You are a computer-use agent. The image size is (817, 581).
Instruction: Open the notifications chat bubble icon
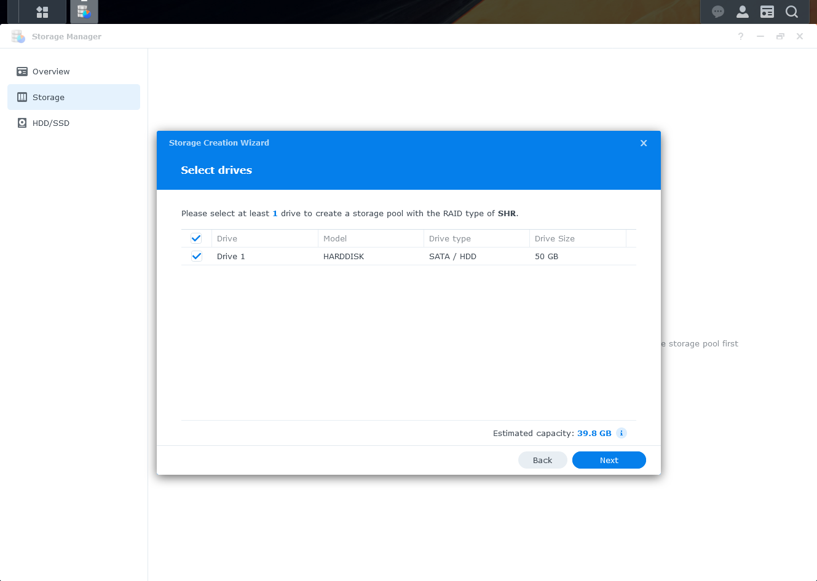click(717, 12)
